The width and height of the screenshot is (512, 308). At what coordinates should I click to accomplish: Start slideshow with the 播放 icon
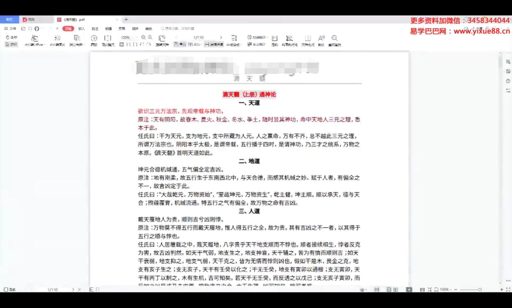tap(94, 38)
